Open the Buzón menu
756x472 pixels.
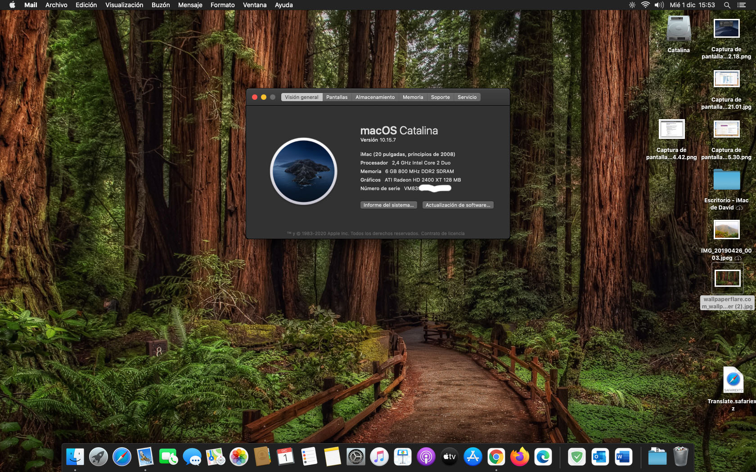click(161, 5)
